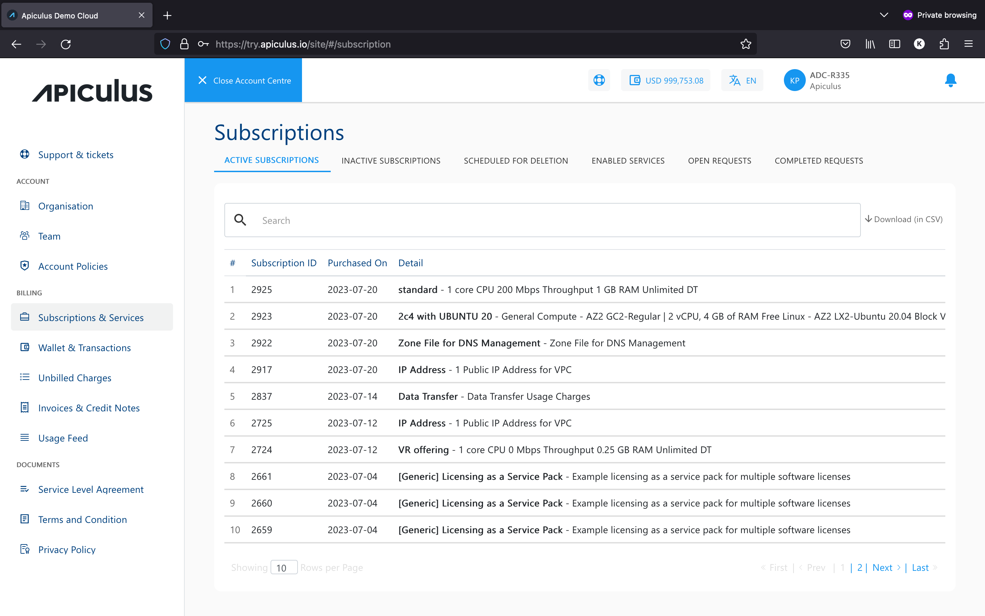Go to Wallet & Transactions
Screen dimensions: 985x616
click(x=84, y=347)
